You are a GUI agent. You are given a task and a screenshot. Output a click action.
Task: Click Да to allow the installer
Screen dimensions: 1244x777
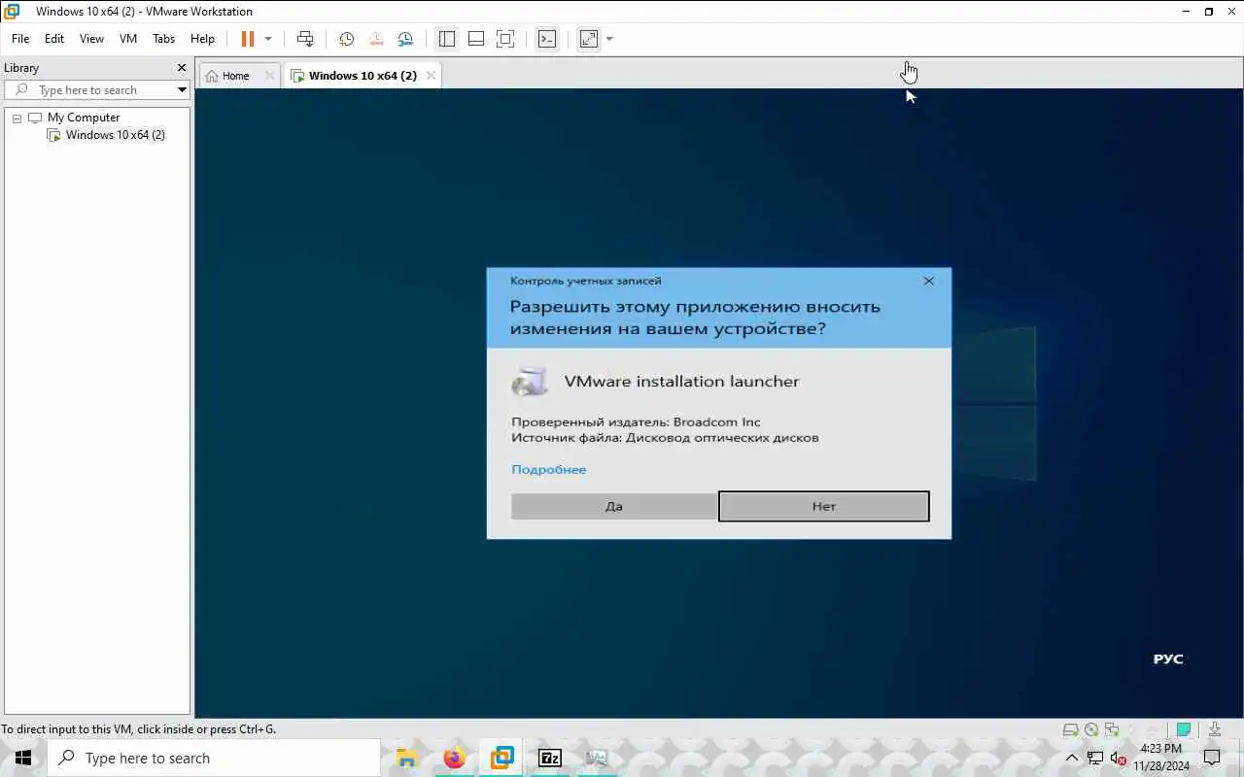[x=614, y=506]
